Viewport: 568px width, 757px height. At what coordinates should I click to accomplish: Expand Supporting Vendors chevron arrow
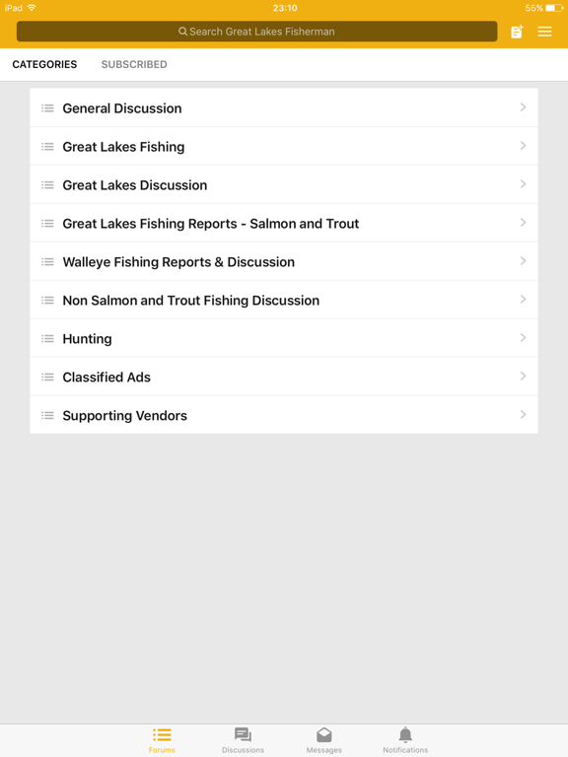(x=523, y=415)
